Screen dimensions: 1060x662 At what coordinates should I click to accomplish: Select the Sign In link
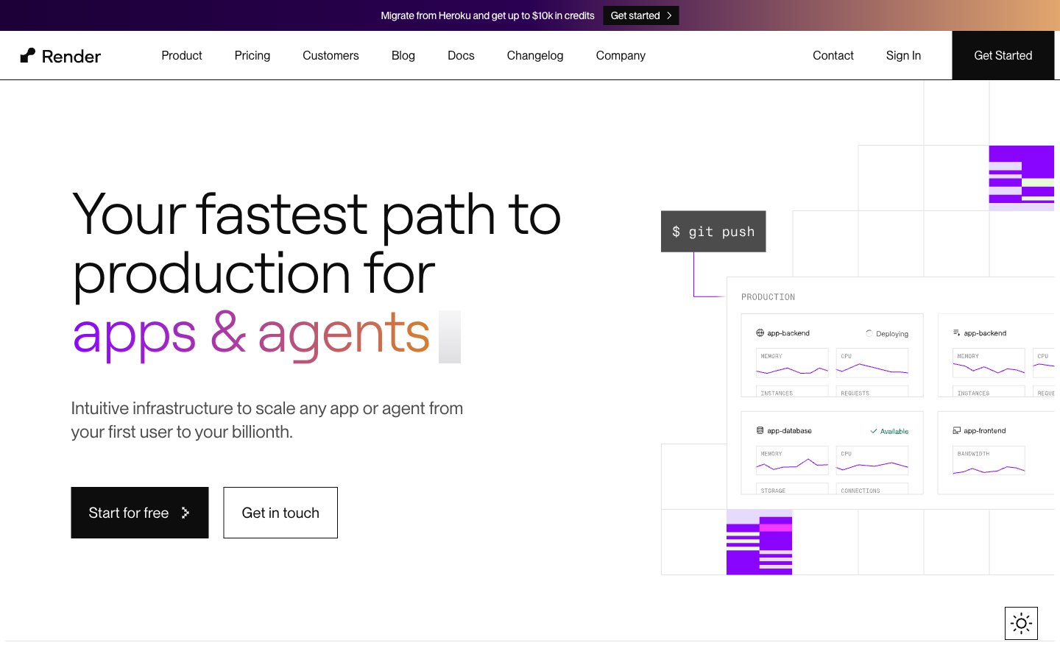tap(903, 55)
